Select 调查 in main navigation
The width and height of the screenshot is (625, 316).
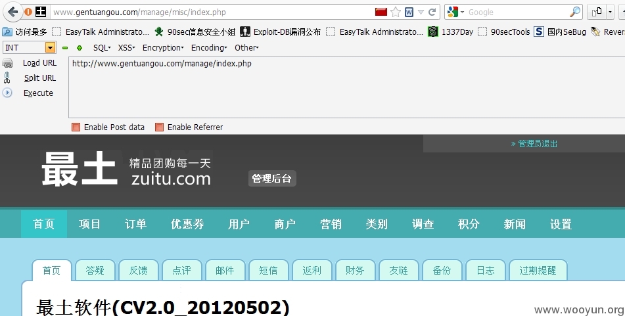pyautogui.click(x=423, y=224)
